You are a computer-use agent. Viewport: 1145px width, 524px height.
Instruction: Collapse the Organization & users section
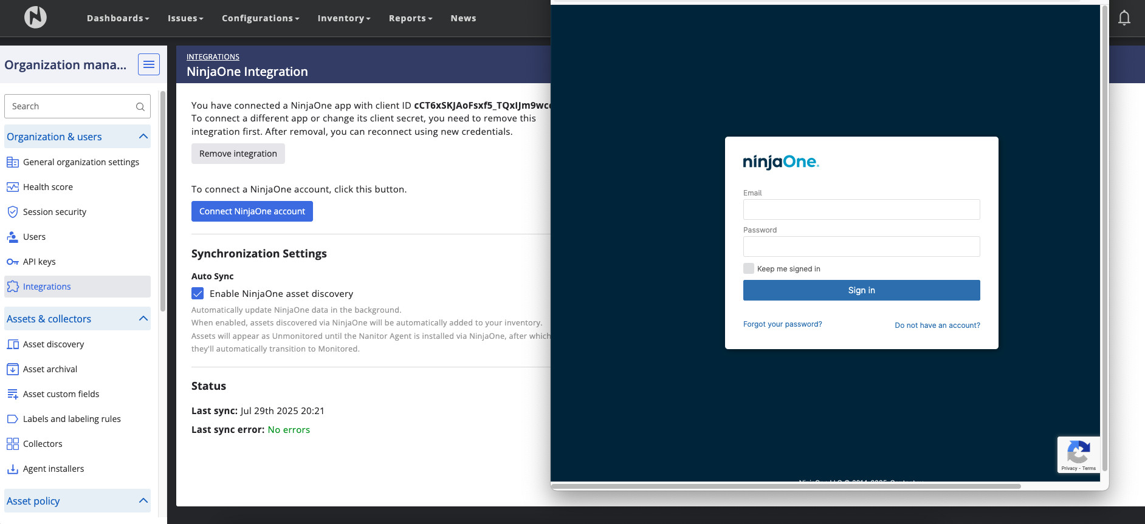(143, 137)
